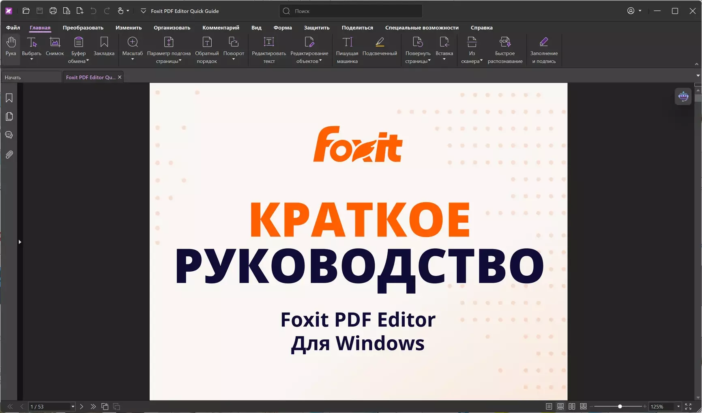Click the Undo arrow in the title bar

tap(93, 11)
